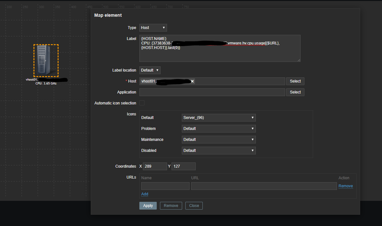Close the Map element dialog

[x=194, y=206]
